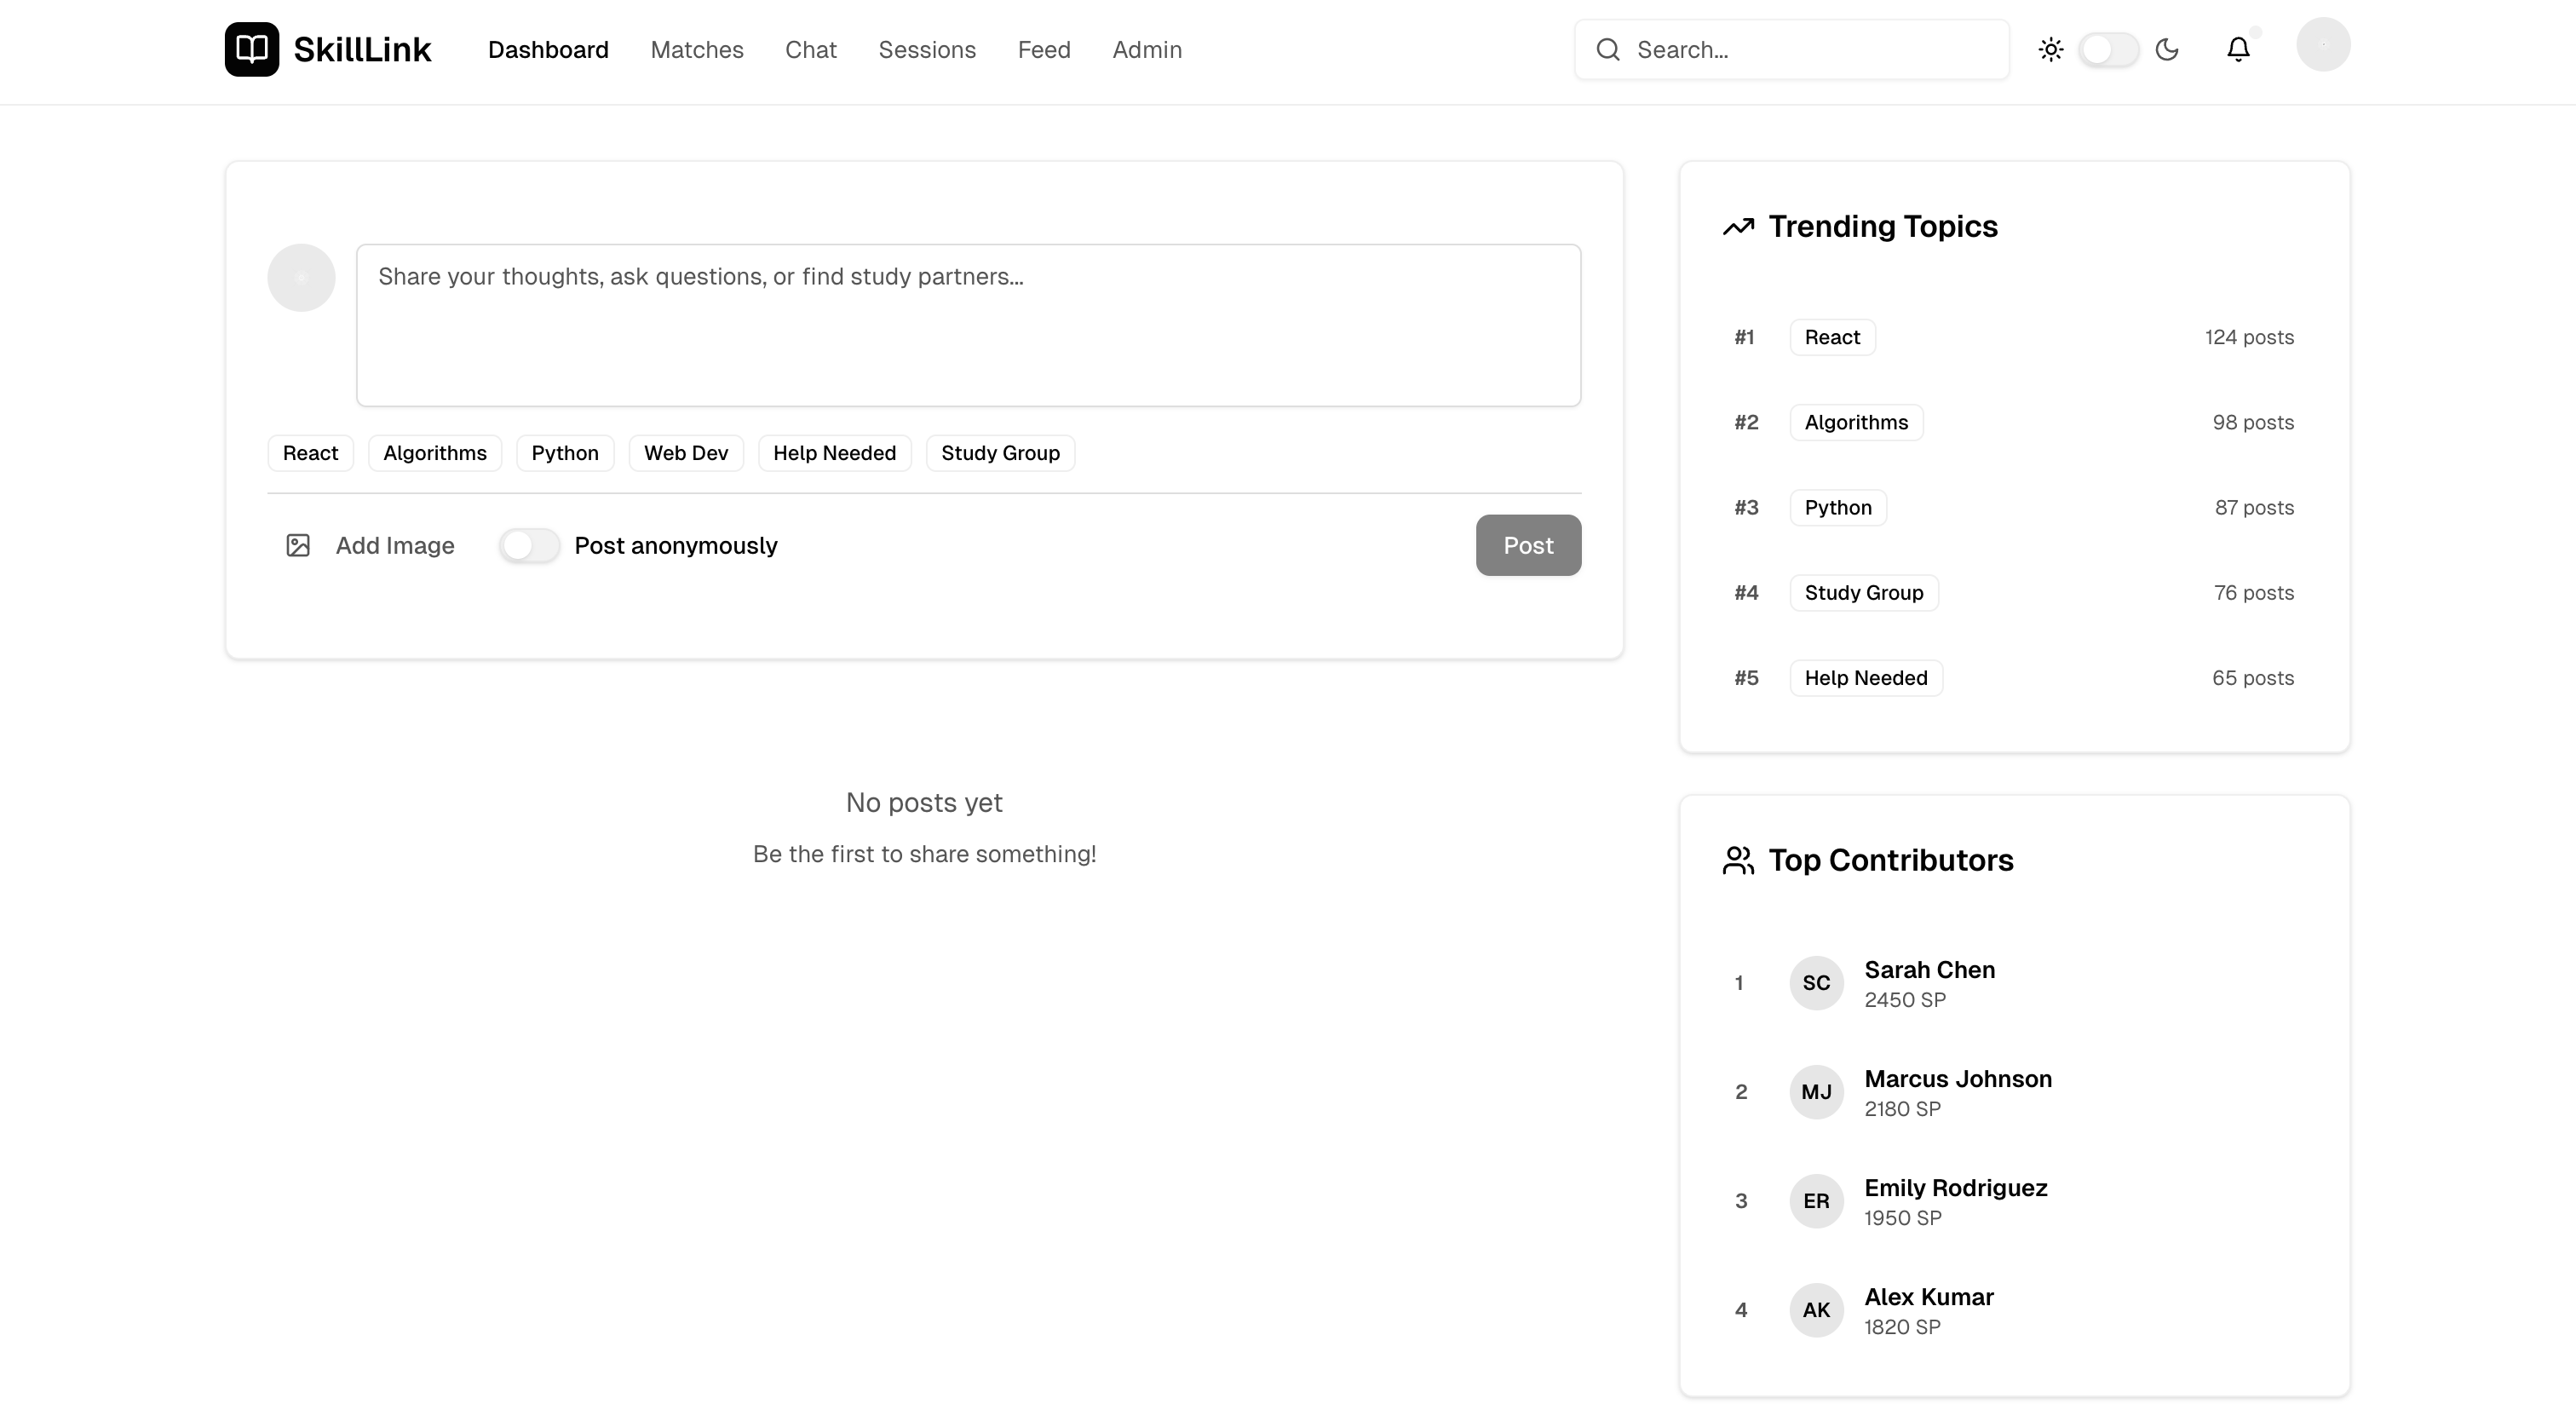The image size is (2576, 1404).
Task: Click the Top Contributors heading
Action: coord(1891,860)
